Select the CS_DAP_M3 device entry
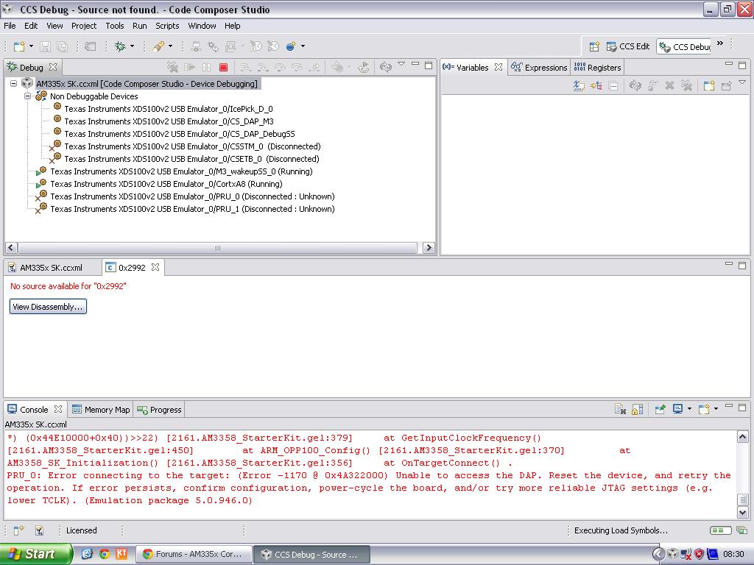Screen dimensions: 754x565 [169, 121]
